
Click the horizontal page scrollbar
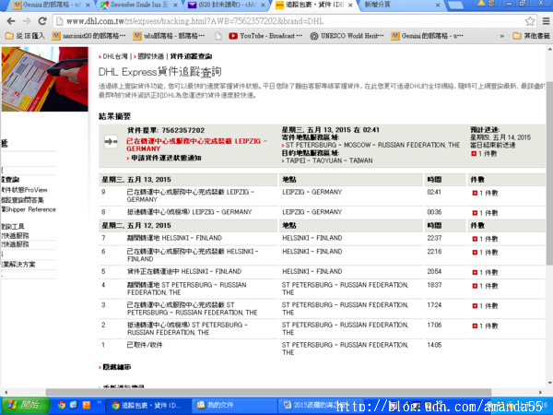tap(268, 392)
